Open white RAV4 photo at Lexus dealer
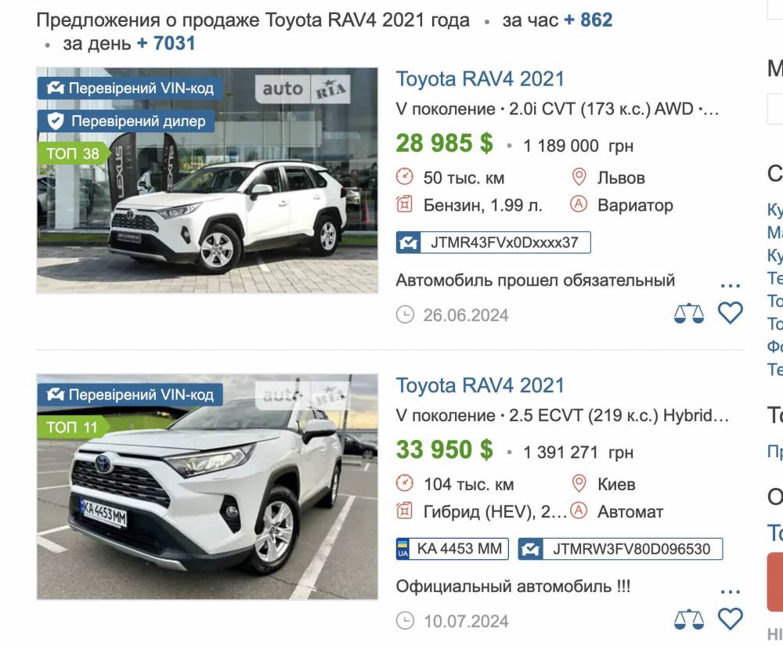The image size is (783, 646). tap(207, 181)
